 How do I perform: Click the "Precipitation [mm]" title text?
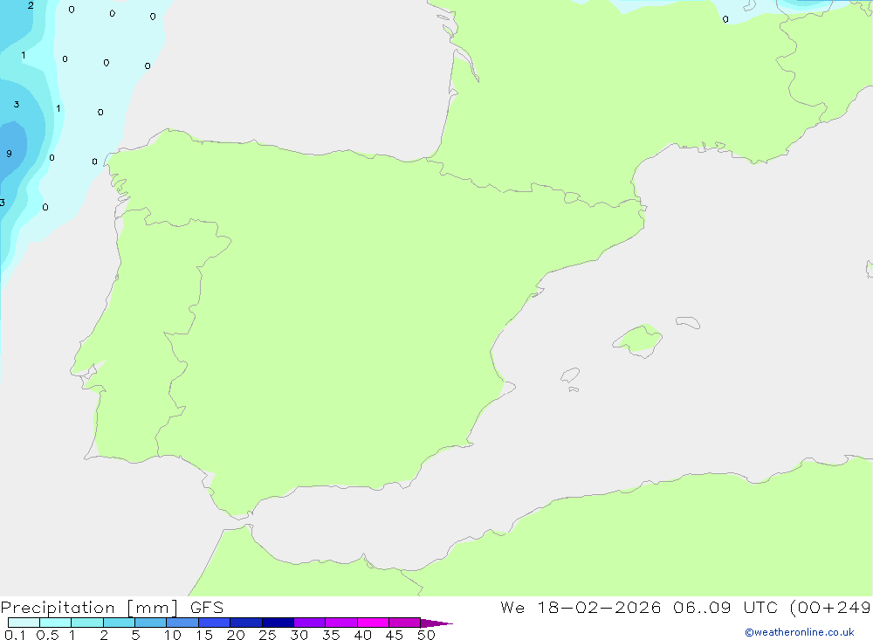point(90,608)
